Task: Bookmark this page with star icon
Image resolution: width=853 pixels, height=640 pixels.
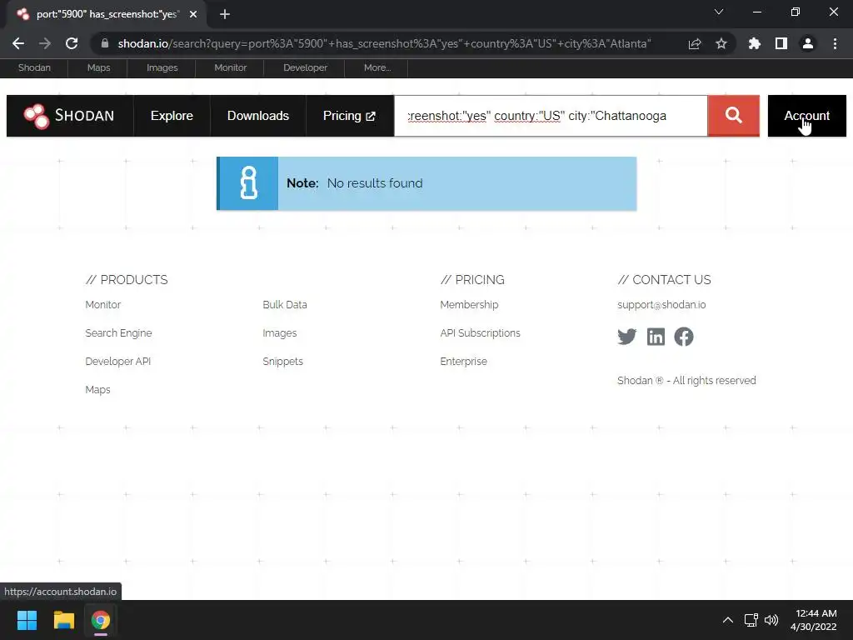Action: click(721, 43)
